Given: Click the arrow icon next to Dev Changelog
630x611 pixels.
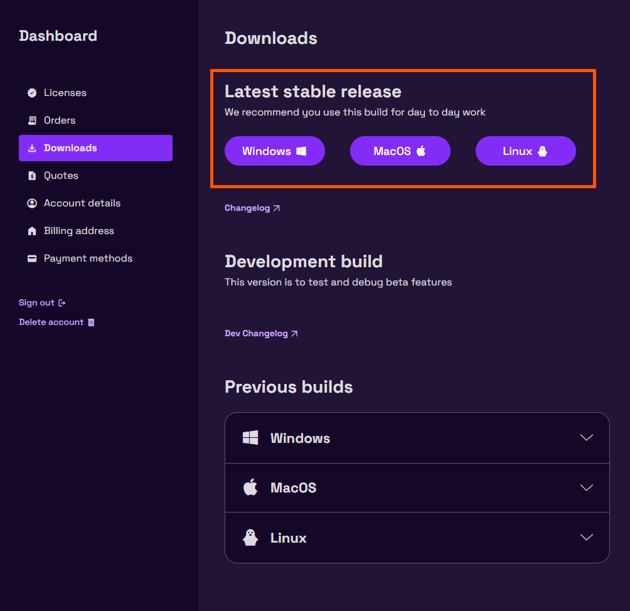Looking at the screenshot, I should click(x=294, y=334).
